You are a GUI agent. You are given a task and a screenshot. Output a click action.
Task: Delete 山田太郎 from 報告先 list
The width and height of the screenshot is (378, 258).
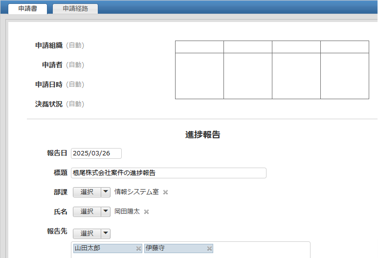138,249
